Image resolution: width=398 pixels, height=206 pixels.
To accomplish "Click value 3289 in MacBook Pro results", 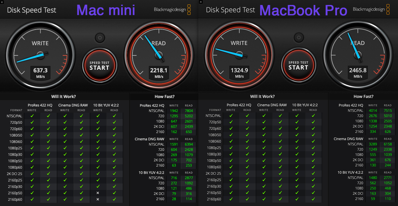I will (373, 144).
